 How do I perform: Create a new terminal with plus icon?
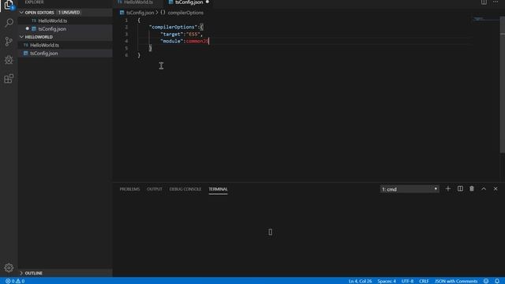pos(448,189)
